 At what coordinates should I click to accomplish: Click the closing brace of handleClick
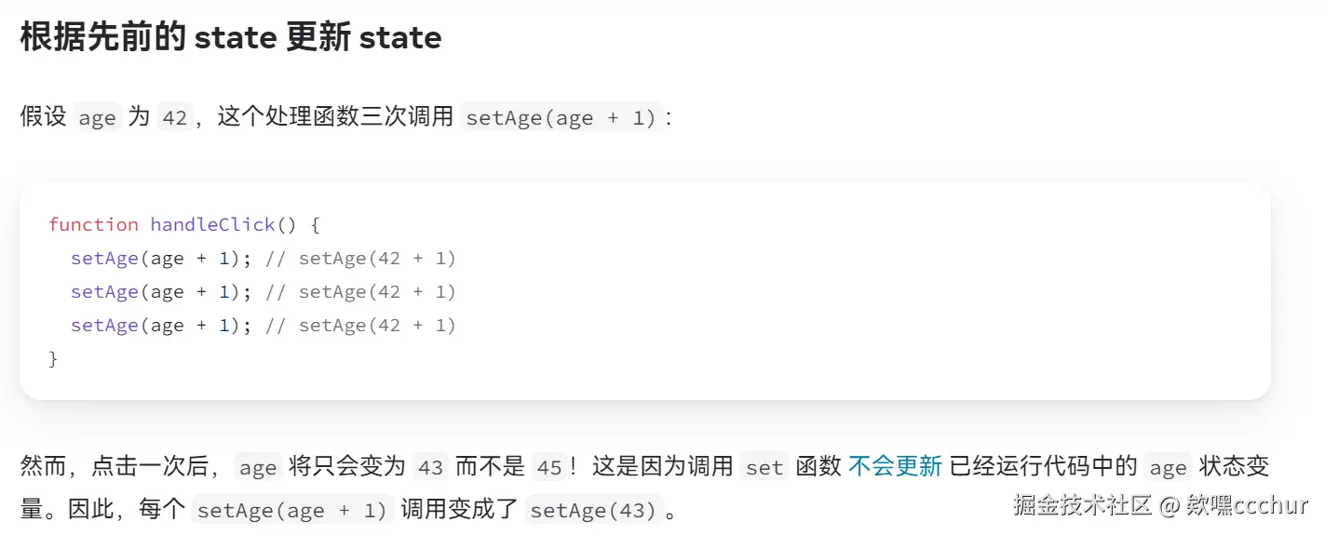53,358
